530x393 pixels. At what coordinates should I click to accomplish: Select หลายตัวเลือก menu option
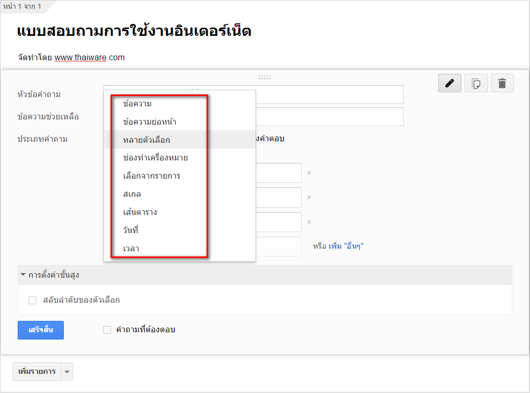pyautogui.click(x=146, y=140)
